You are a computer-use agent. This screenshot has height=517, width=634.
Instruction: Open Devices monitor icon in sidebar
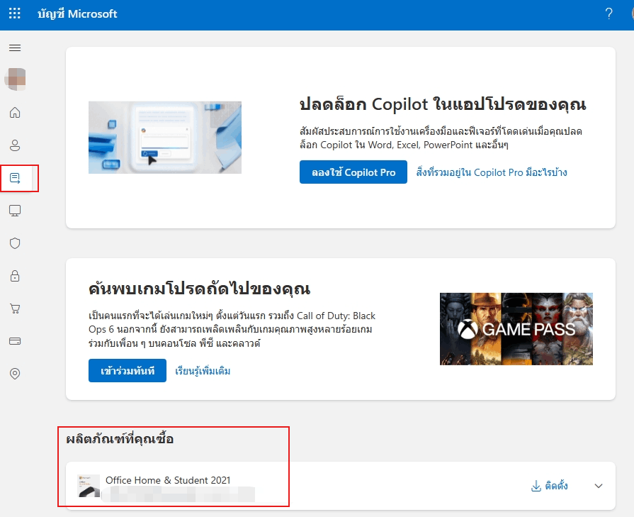(15, 211)
